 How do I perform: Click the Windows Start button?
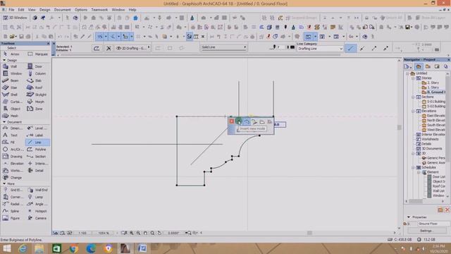coord(6,248)
